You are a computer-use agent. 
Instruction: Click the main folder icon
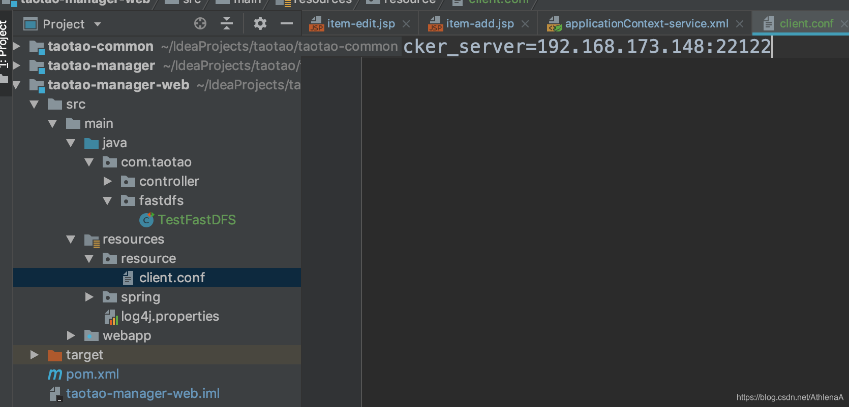(x=73, y=124)
